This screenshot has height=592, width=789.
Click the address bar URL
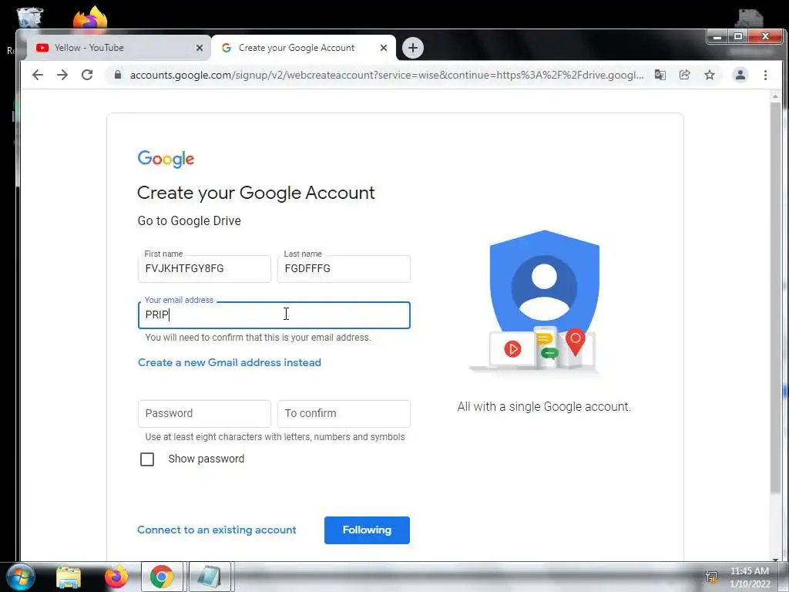pos(387,75)
